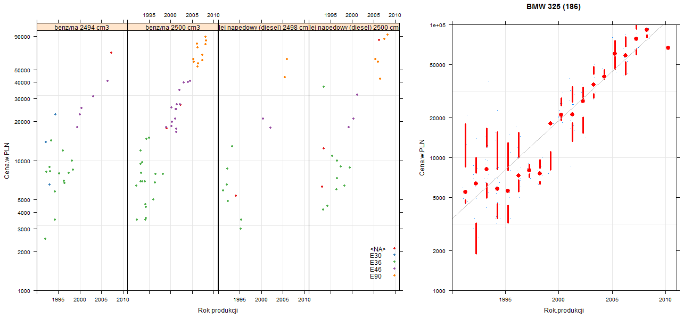692x319 pixels.
Task: Click the "E36" legend label
Action: 376,263
